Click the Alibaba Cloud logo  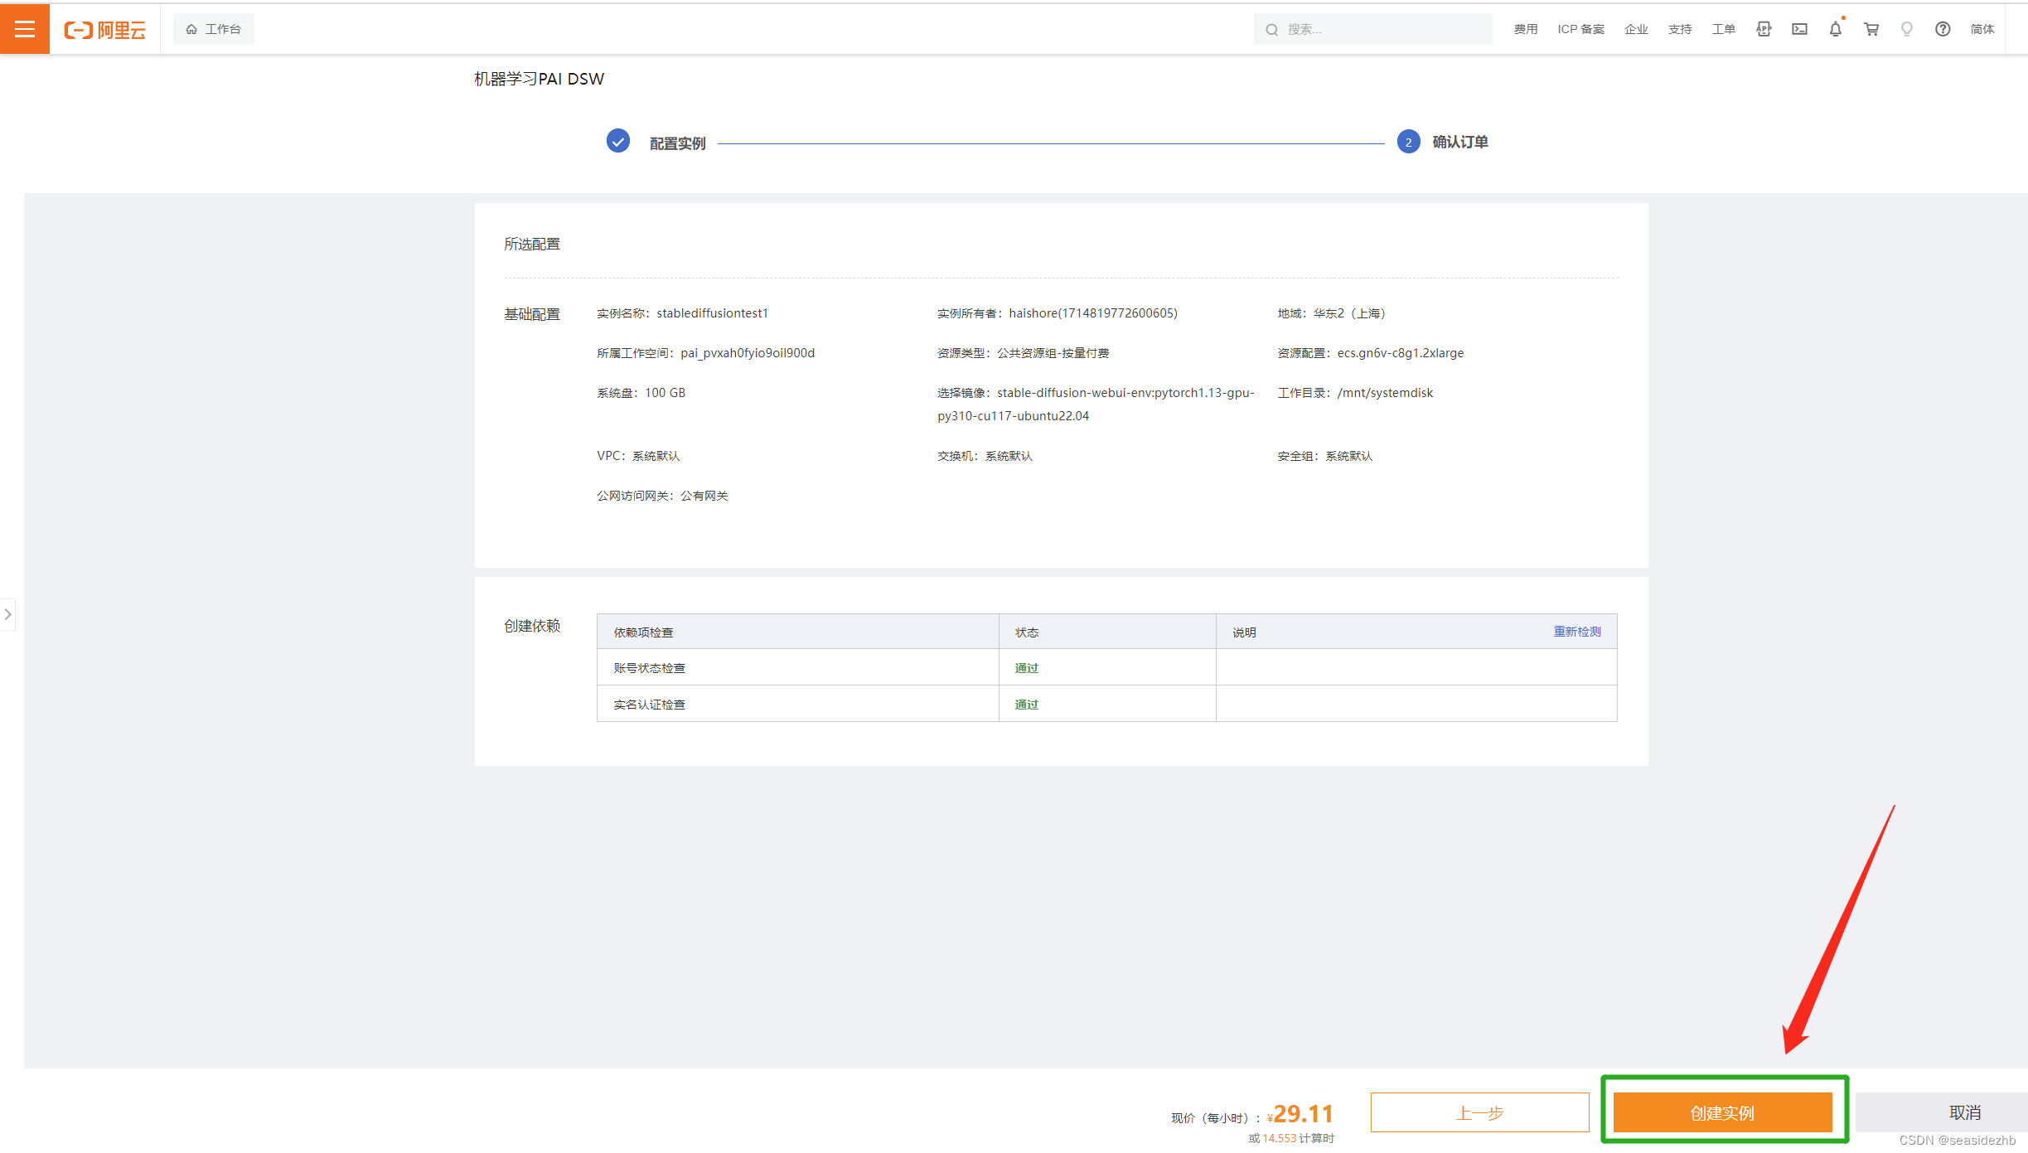click(x=104, y=29)
